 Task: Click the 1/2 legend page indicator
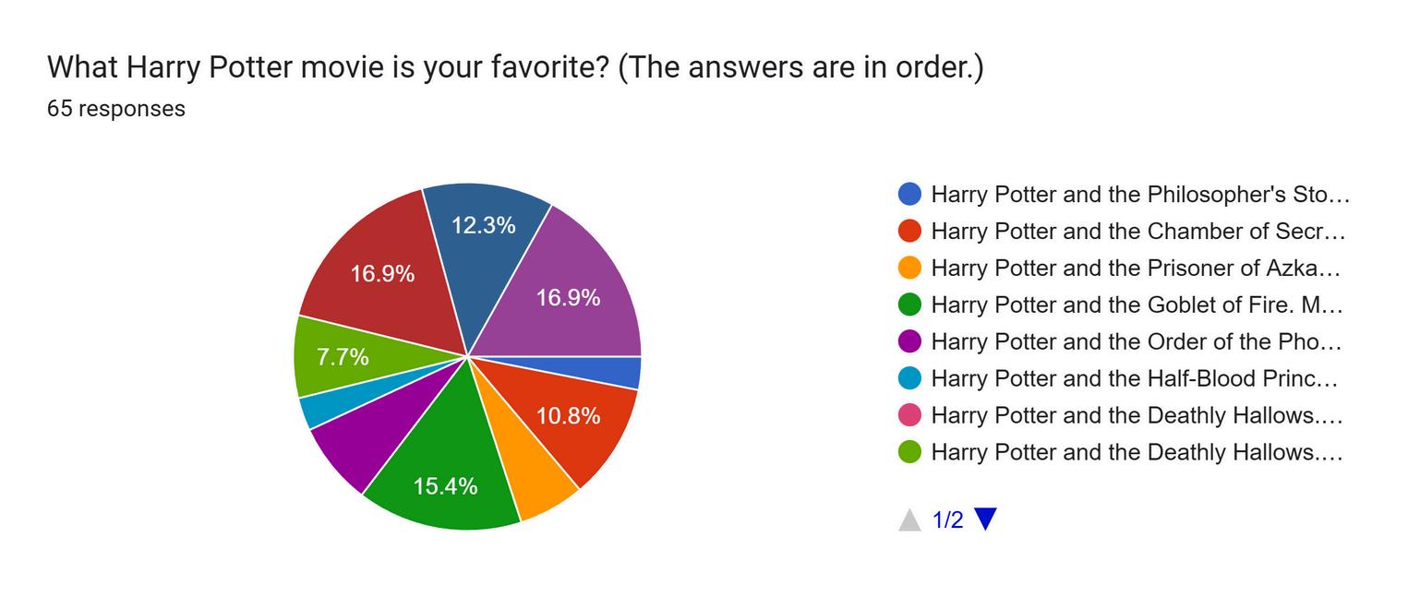click(947, 520)
